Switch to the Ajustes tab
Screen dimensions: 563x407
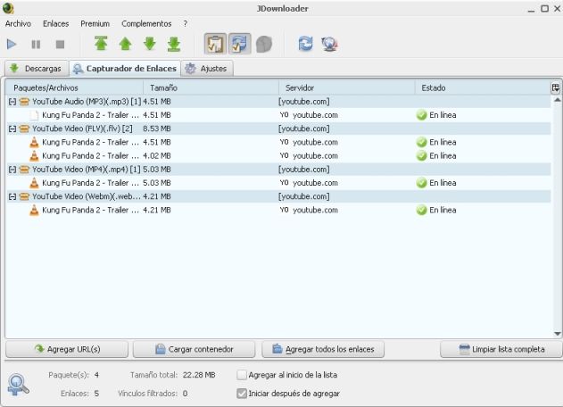tap(208, 68)
